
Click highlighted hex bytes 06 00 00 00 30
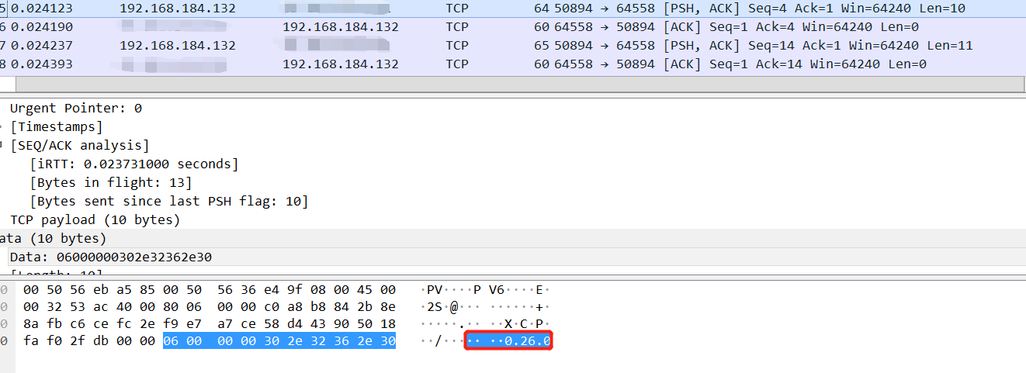tap(279, 340)
